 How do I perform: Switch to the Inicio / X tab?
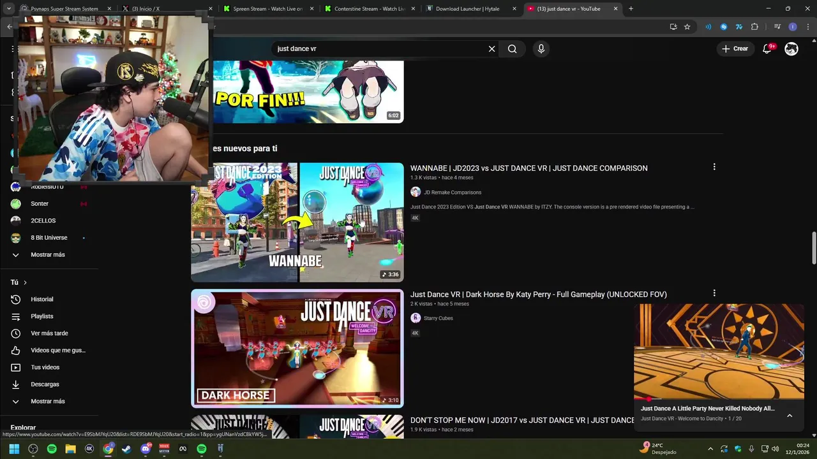(166, 9)
